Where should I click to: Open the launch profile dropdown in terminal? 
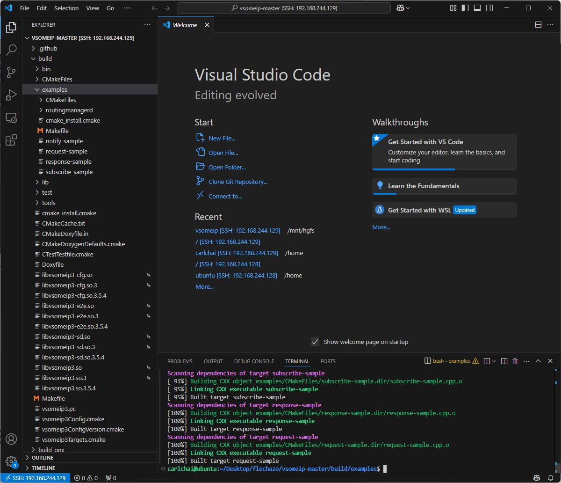pyautogui.click(x=494, y=361)
